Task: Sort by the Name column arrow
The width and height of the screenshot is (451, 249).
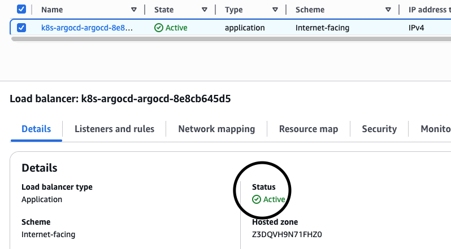Action: (x=133, y=10)
